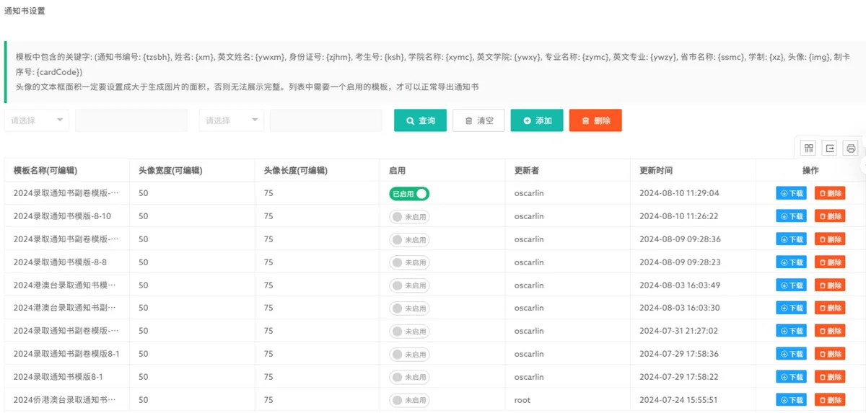Turn off the 已启用 switch
This screenshot has width=866, height=413.
click(x=409, y=193)
